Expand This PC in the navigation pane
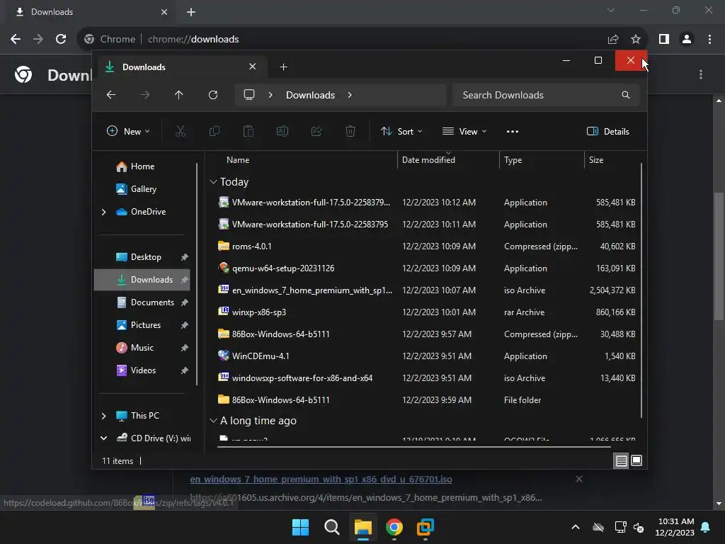 [103, 416]
